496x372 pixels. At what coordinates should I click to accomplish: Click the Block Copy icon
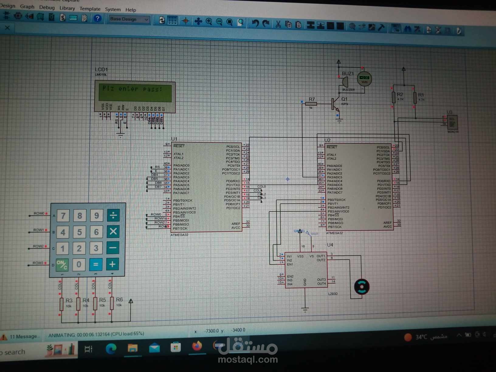pos(311,25)
